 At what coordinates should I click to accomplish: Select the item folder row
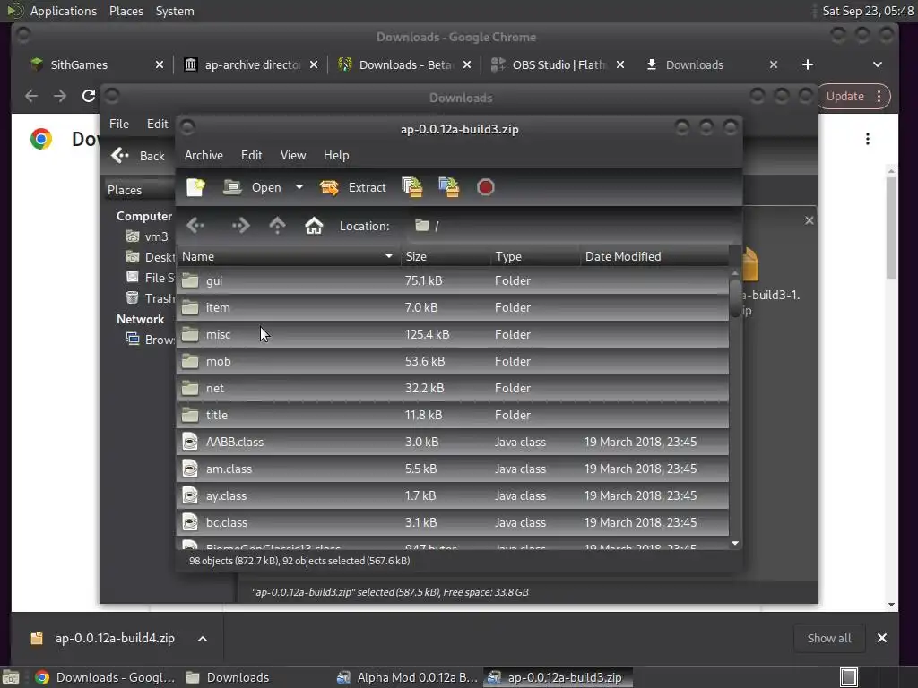[x=452, y=307]
